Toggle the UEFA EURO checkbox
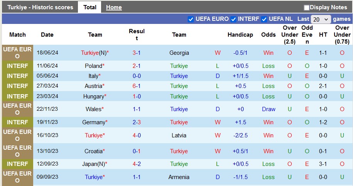 tap(191, 19)
